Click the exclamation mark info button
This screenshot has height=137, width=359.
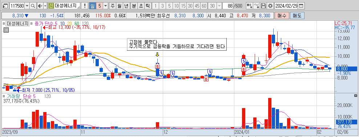tap(85, 6)
